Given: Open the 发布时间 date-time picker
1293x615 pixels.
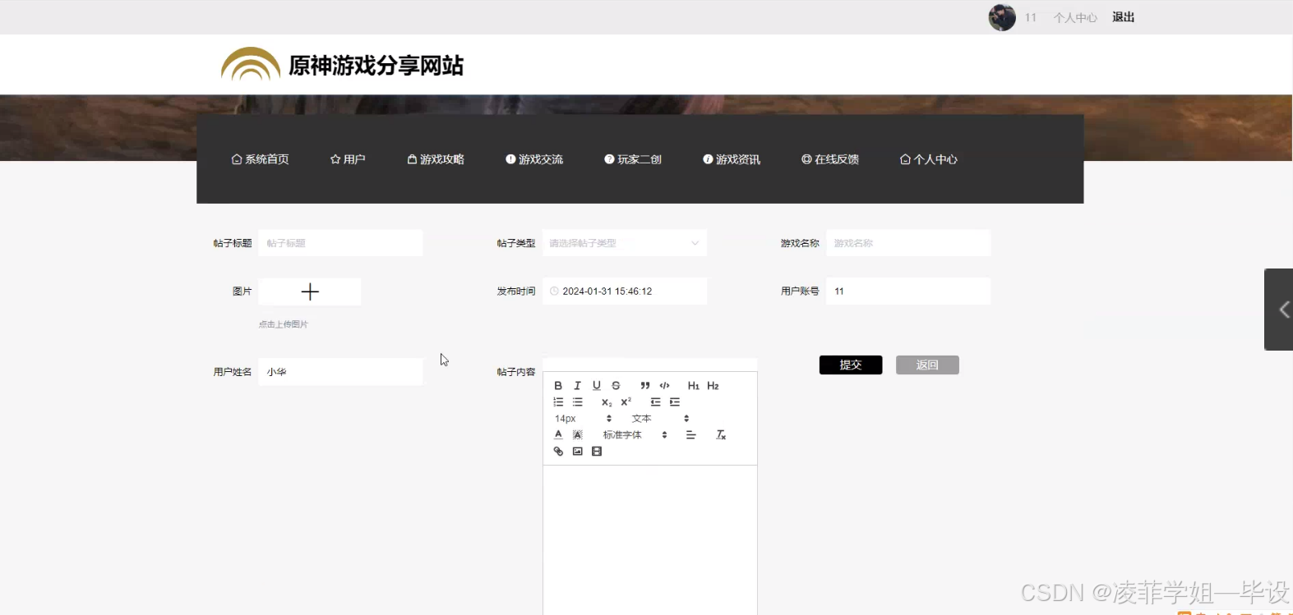Looking at the screenshot, I should (x=624, y=291).
